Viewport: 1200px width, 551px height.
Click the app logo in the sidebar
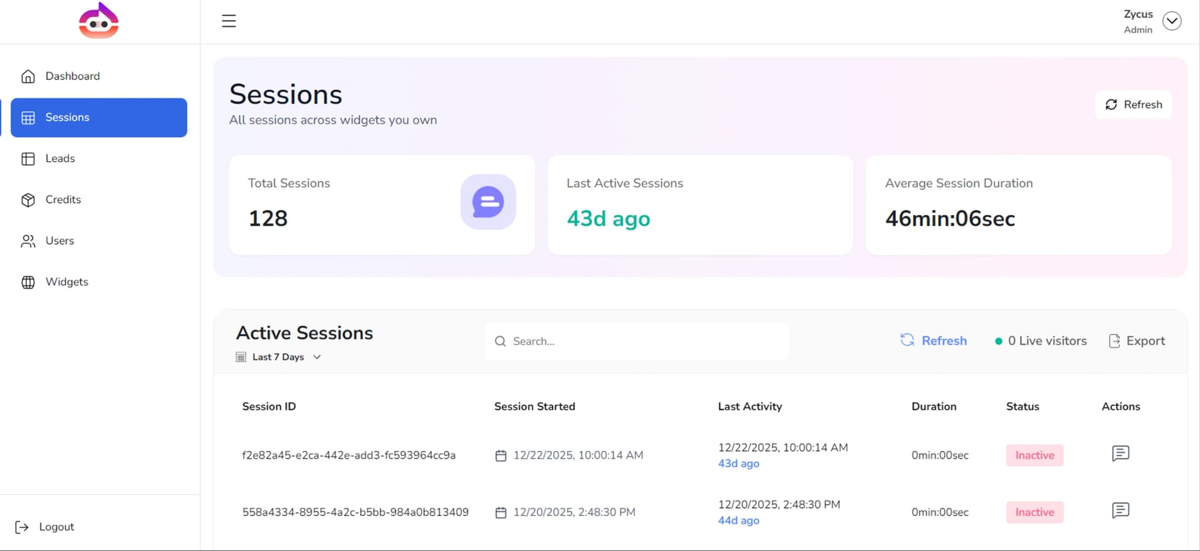click(99, 21)
